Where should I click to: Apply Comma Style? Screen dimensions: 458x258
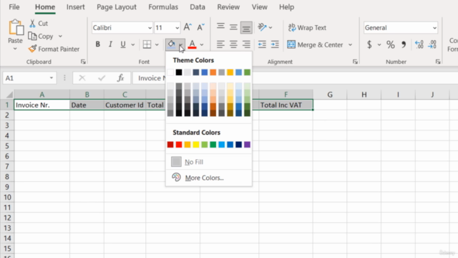(x=404, y=44)
